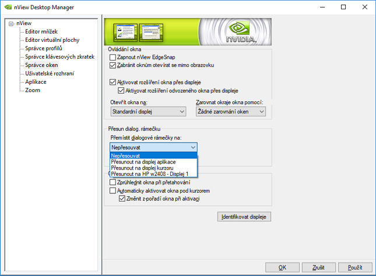Uncheck Změnit z-pořadí okna při aktivaci
Viewport: 376px width, 276px height.
122,199
